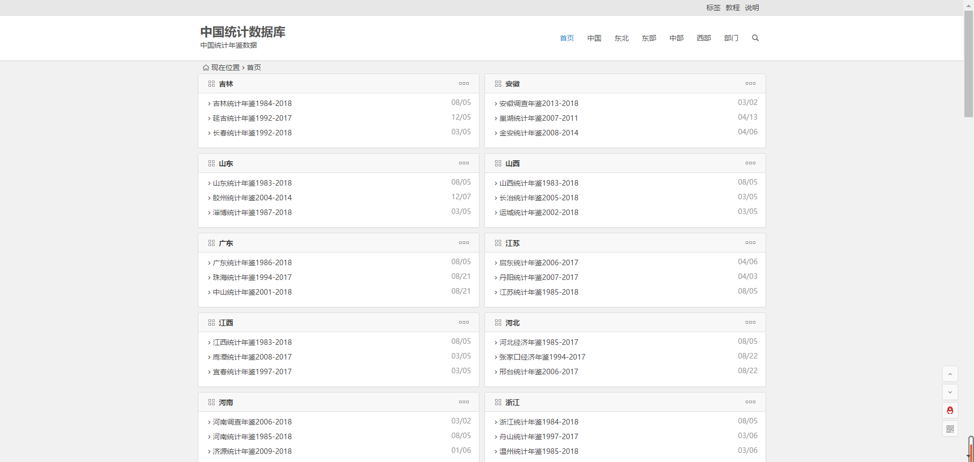Go to the 首页 navigation item
The image size is (974, 462).
[567, 38]
